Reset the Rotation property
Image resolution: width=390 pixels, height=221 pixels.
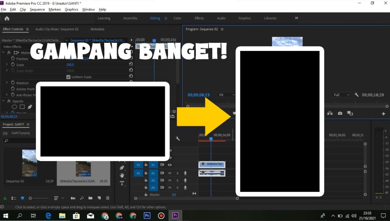[131, 82]
